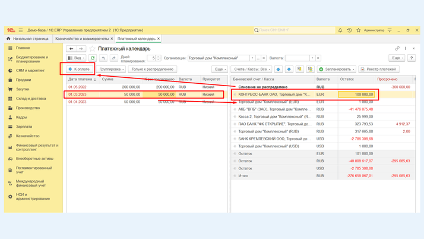Screen dimensions: 424x239
Task: Click the back navigation arrow
Action: coord(71,49)
